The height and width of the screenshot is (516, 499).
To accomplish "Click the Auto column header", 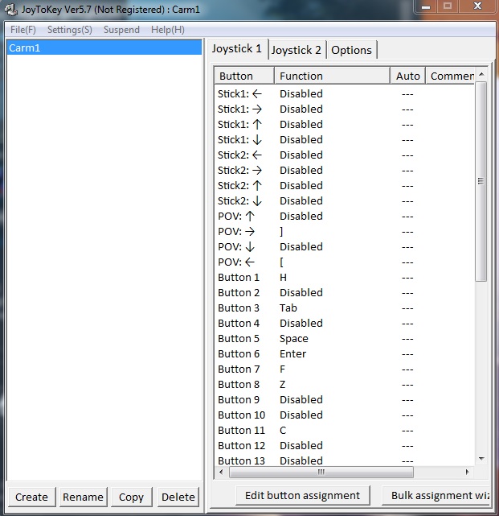I will pos(407,76).
